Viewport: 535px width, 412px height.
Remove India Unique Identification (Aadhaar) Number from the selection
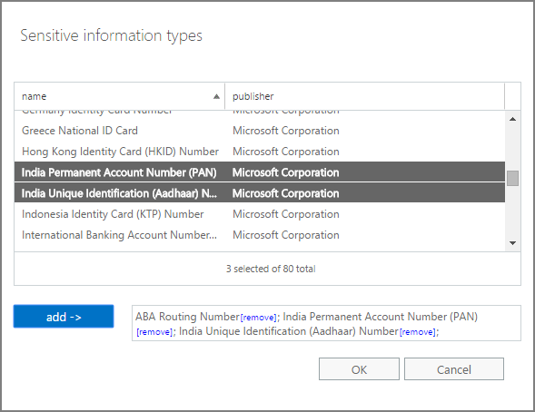coord(418,332)
